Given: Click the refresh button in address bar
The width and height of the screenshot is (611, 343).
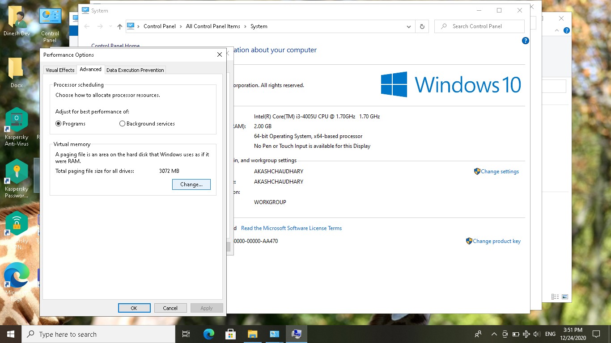Looking at the screenshot, I should [422, 26].
